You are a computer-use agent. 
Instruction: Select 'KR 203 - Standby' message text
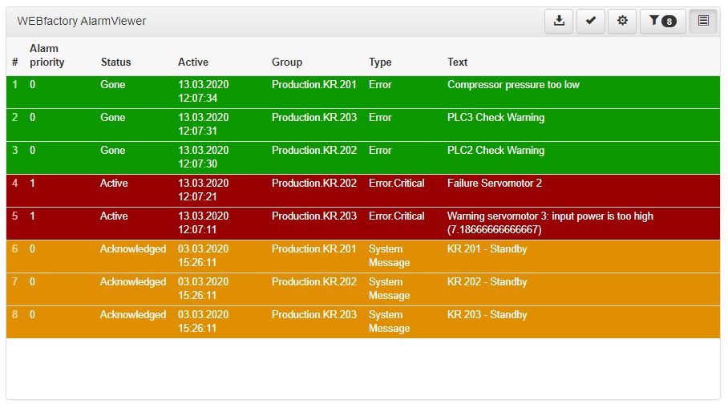click(487, 315)
